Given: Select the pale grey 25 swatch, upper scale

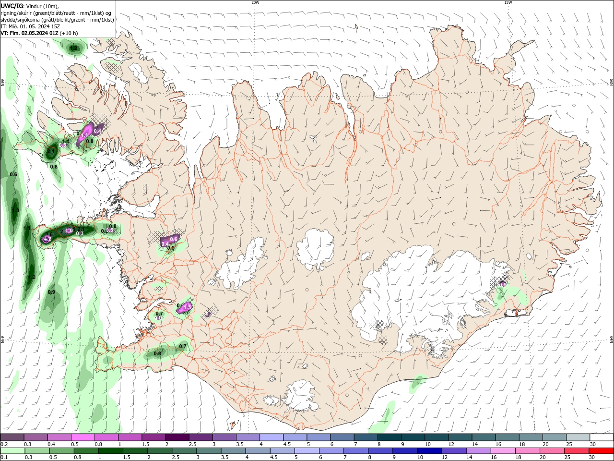Looking at the screenshot, I should pos(578,437).
